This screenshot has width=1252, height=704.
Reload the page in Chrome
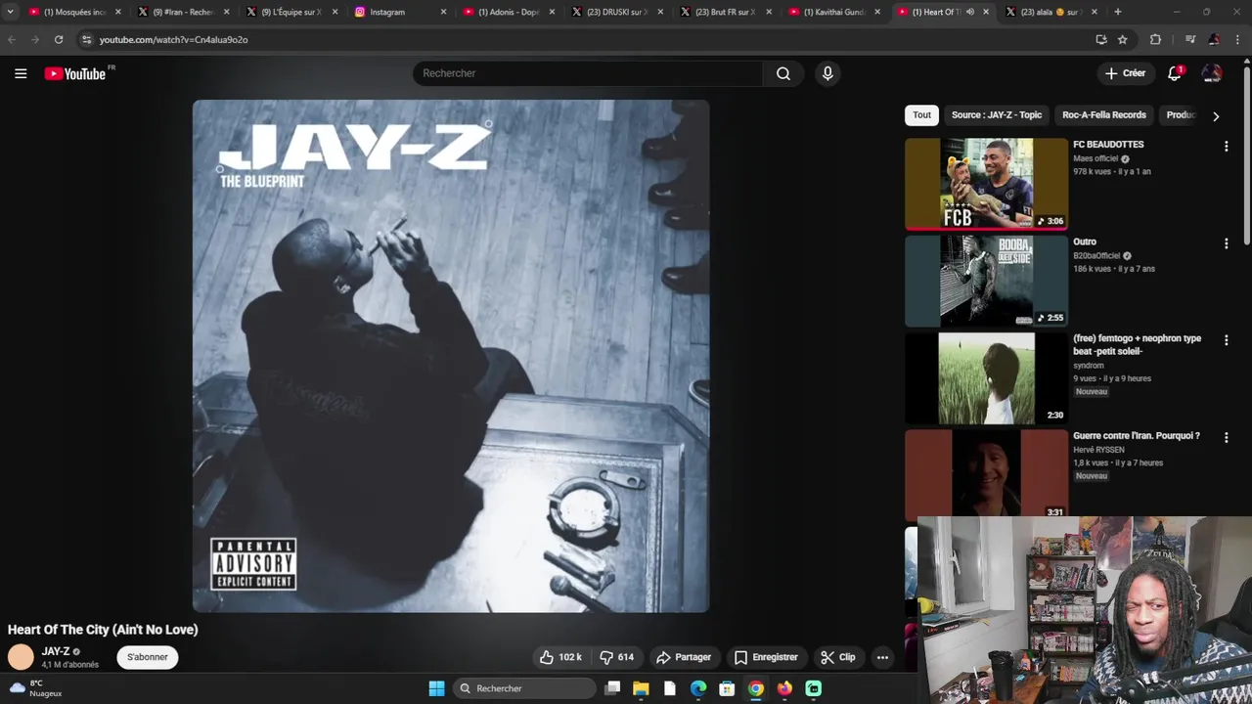(x=59, y=39)
